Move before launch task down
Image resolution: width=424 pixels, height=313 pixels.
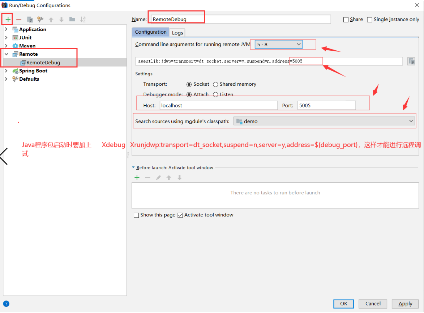tap(180, 178)
